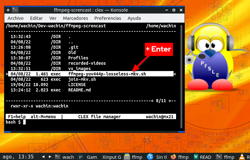Click the left arrow in the taskbar
The image size is (250, 160).
coord(43,157)
